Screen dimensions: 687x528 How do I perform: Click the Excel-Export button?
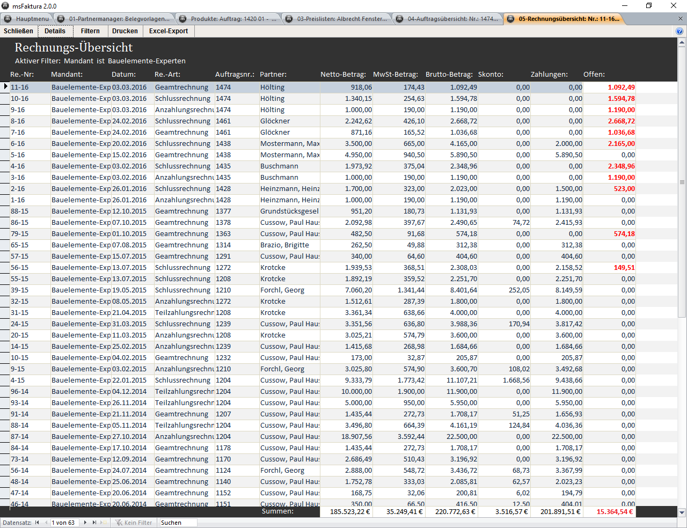click(169, 31)
